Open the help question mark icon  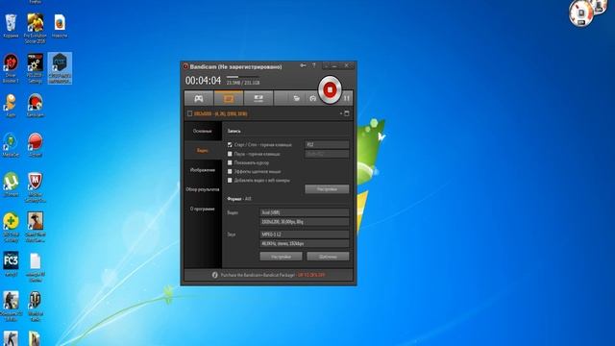click(x=314, y=65)
